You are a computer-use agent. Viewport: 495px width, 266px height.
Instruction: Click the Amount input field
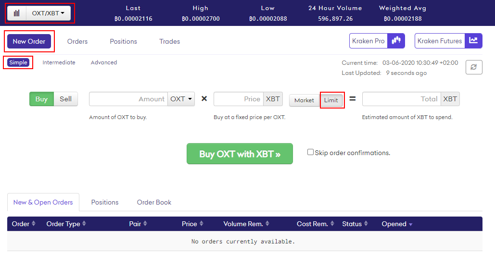[x=128, y=99]
